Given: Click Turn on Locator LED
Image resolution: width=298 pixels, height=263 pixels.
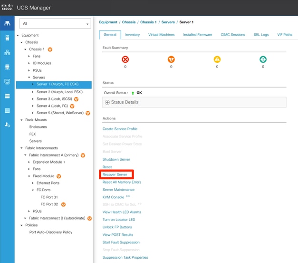Looking at the screenshot, I should point(119,220).
